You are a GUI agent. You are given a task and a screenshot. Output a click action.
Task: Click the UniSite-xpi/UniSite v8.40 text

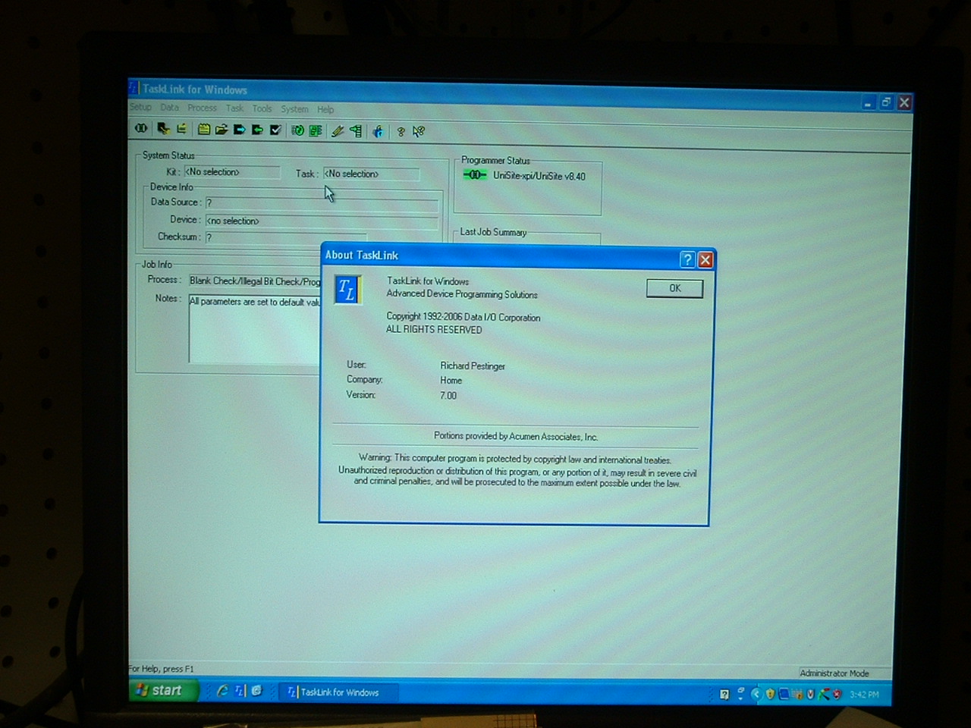(x=539, y=176)
